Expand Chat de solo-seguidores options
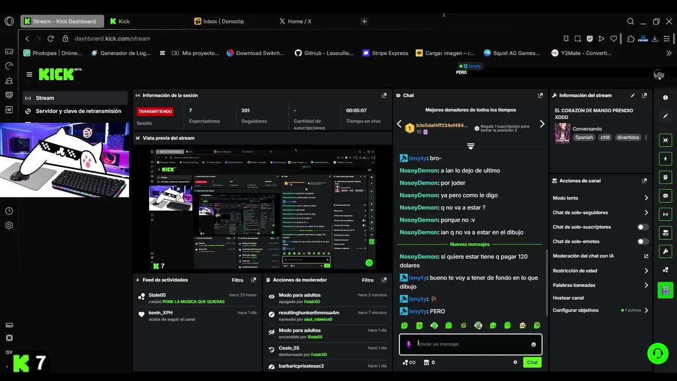 click(646, 213)
